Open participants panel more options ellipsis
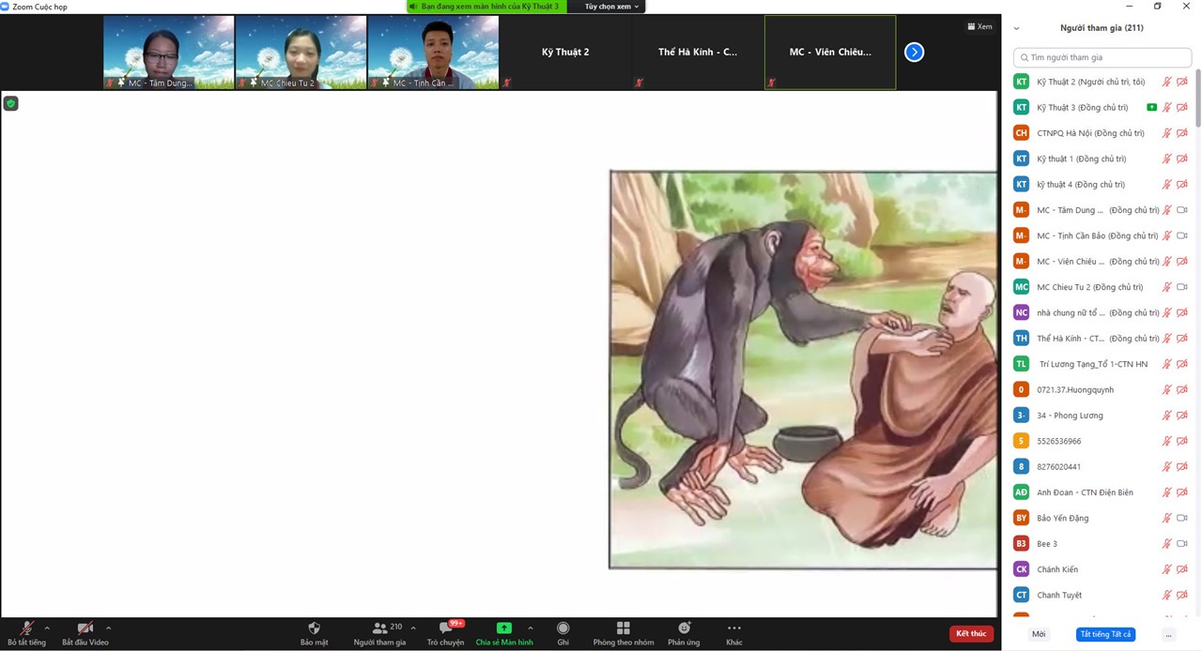The image size is (1202, 651). click(x=1168, y=634)
